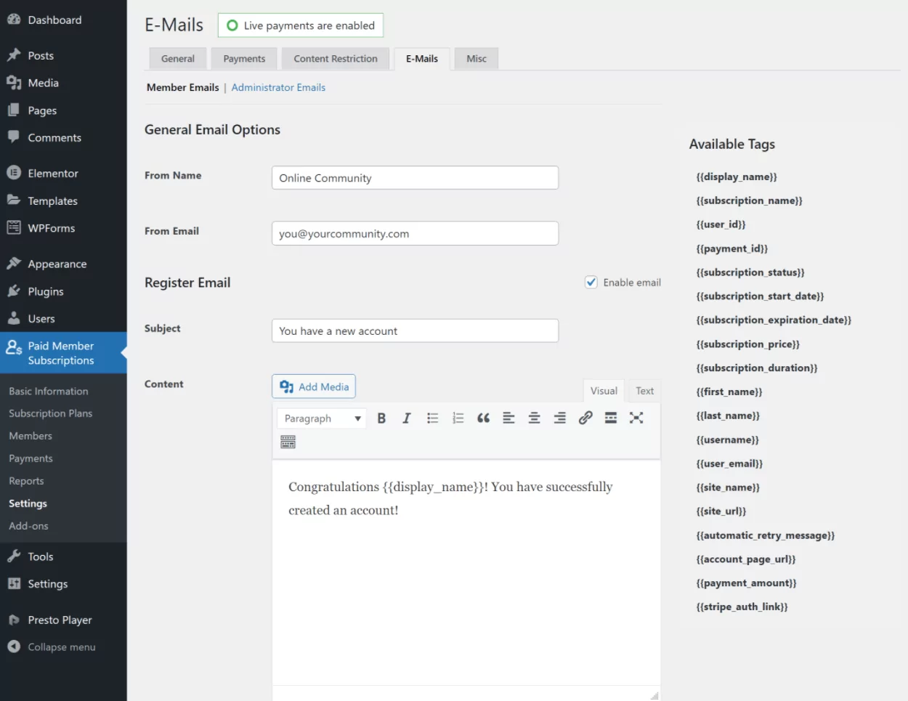Click the Plugins plug icon
908x701 pixels.
(14, 291)
